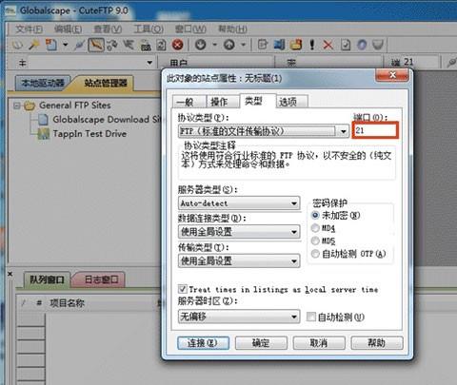Click the New Folder toolbar icon
This screenshot has width=457, height=385.
pyautogui.click(x=296, y=45)
